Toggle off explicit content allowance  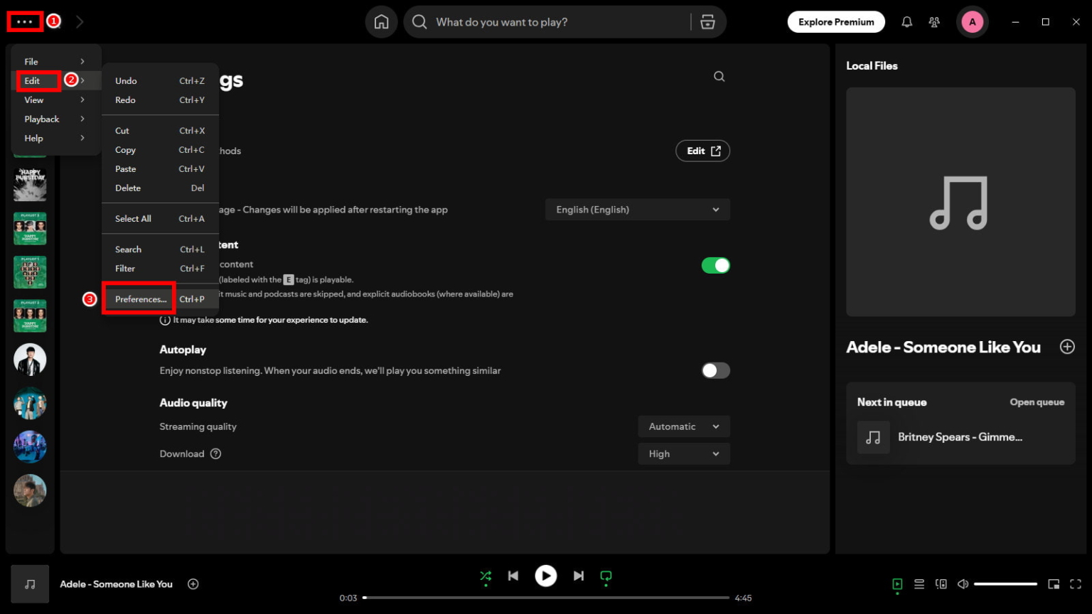click(716, 265)
